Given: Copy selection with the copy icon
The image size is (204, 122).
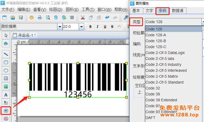Looking at the screenshot, I should pyautogui.click(x=91, y=17).
